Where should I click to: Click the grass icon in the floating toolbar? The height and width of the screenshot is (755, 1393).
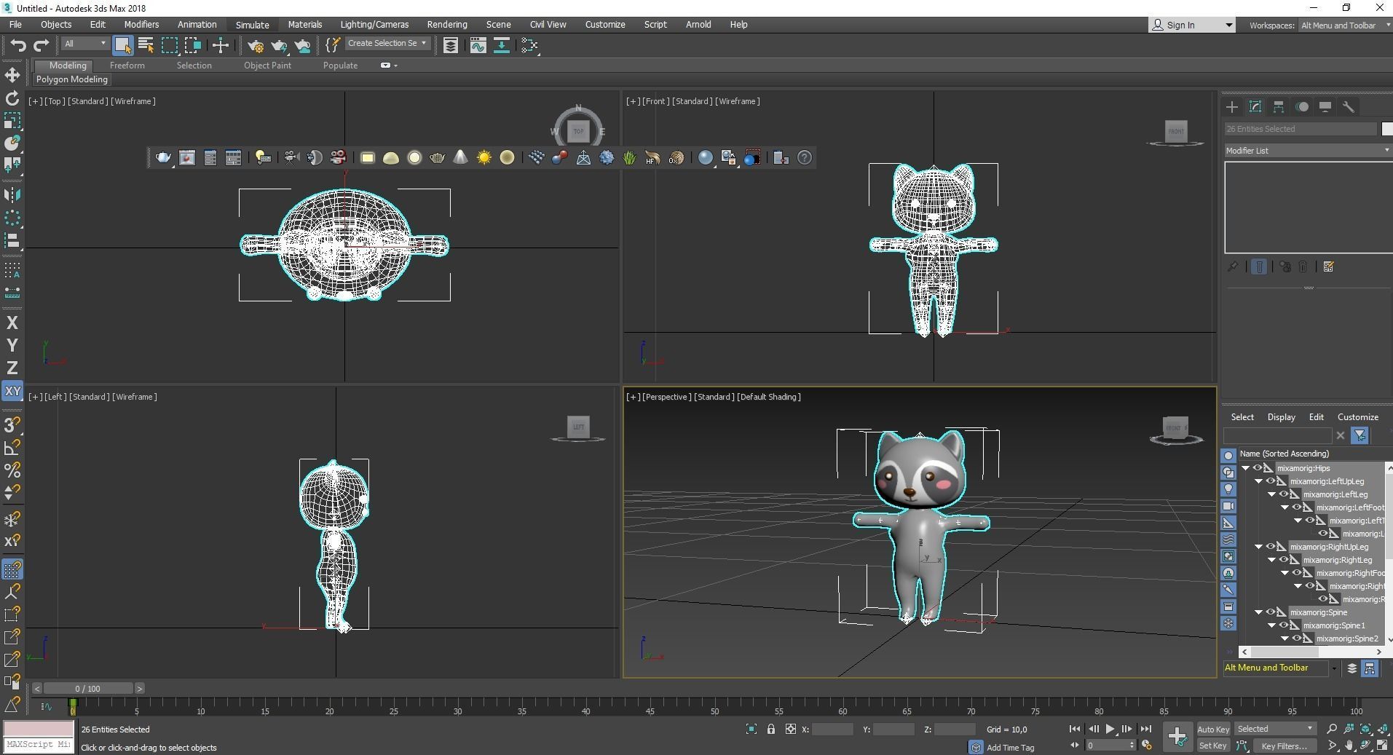(x=630, y=157)
